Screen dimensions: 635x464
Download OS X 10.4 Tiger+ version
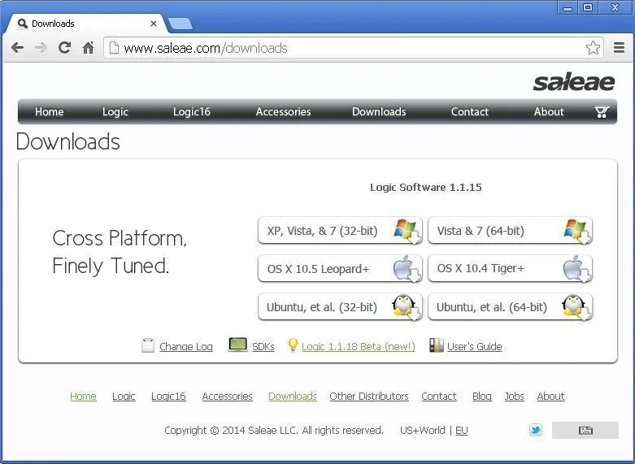click(510, 268)
